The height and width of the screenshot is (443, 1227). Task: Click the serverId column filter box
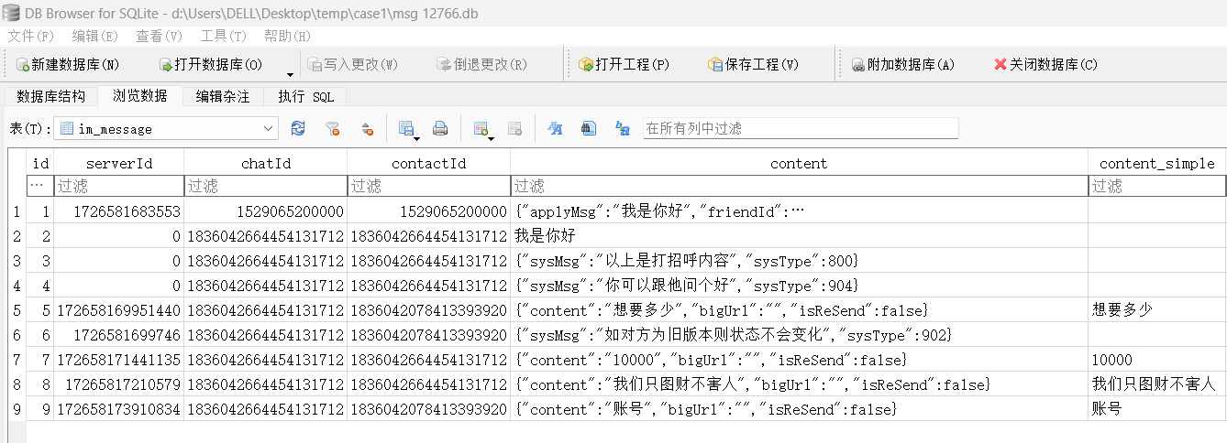119,186
